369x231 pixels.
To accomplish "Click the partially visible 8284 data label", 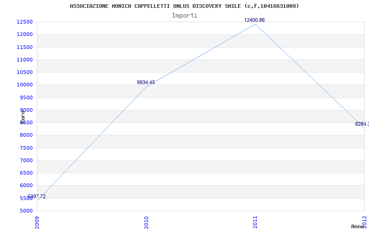I will [362, 124].
